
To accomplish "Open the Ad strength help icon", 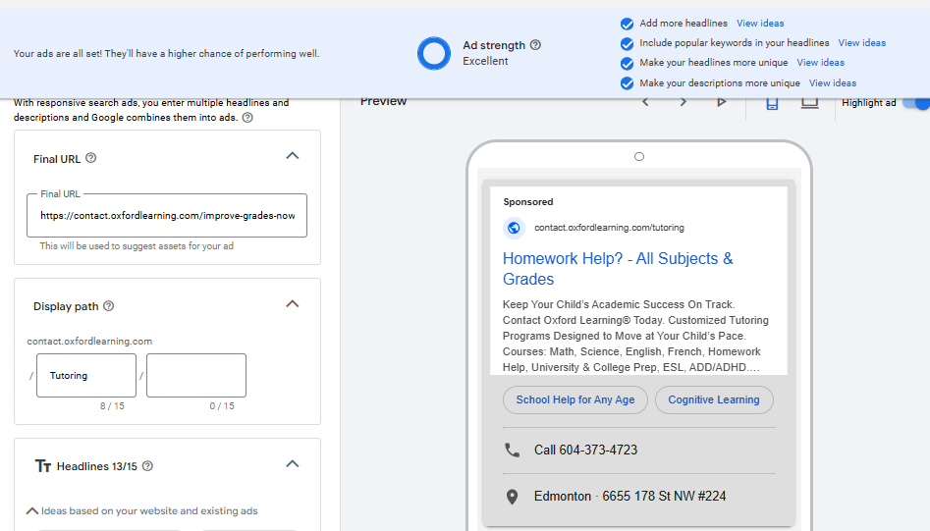I will [535, 45].
